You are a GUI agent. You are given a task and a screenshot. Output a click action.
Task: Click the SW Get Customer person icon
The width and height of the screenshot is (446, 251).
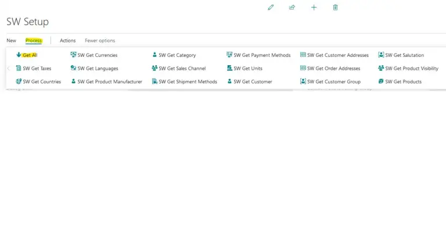[x=229, y=81]
